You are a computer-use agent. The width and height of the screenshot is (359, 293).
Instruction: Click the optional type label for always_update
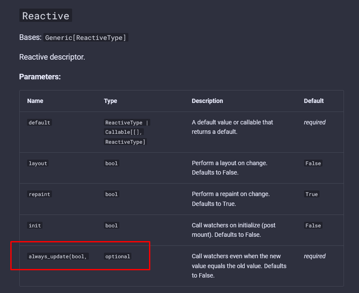point(117,256)
